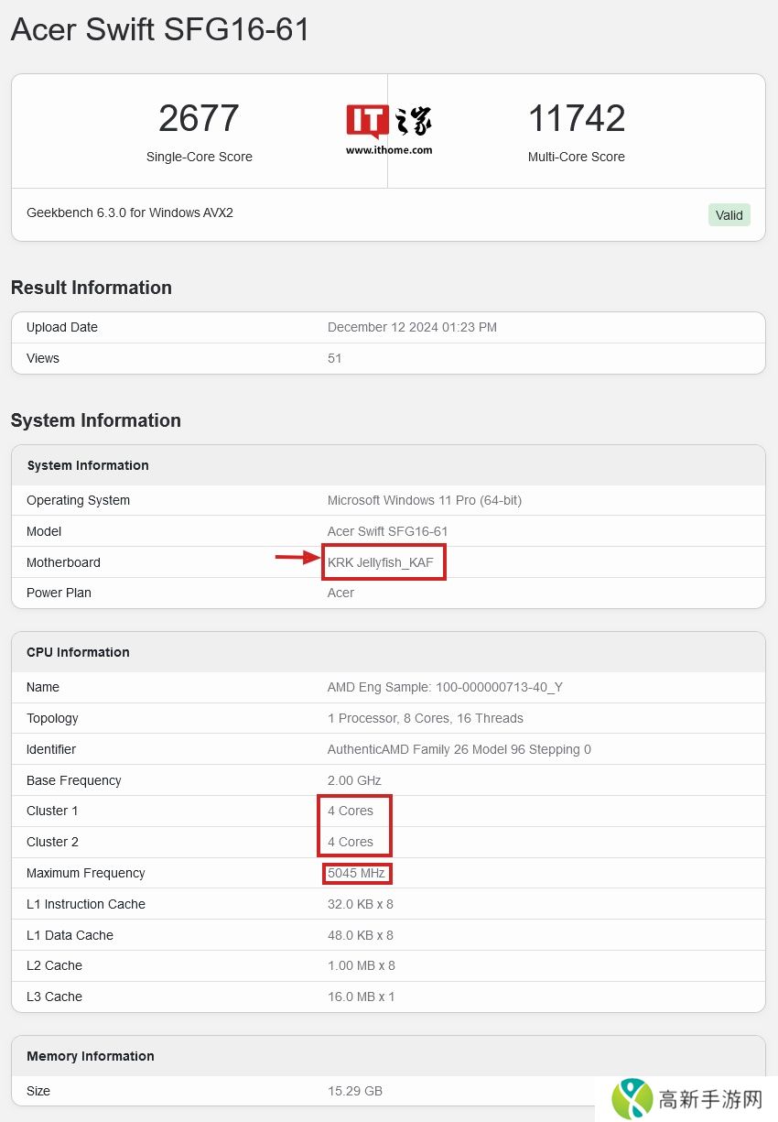Click the green logo in bottom-right corner
Image resolution: width=778 pixels, height=1122 pixels.
(633, 1098)
